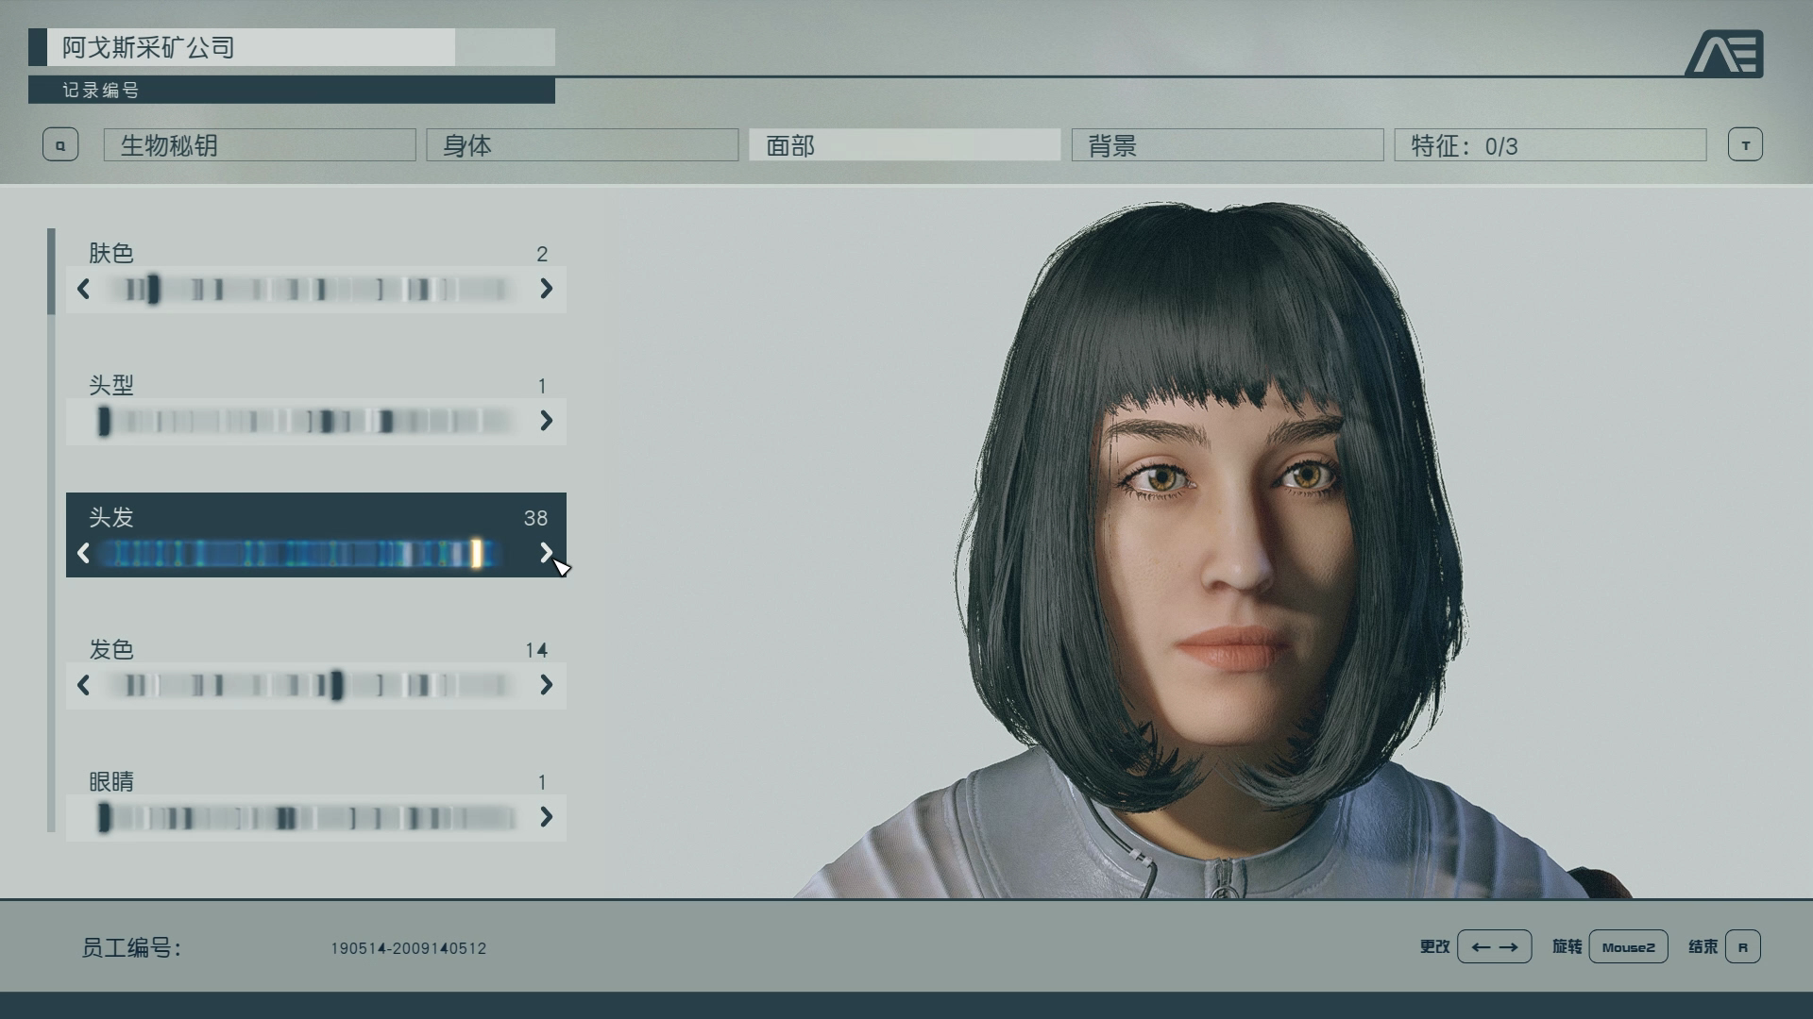This screenshot has width=1813, height=1019.
Task: Click next arrow on 头发 row
Action: click(546, 553)
